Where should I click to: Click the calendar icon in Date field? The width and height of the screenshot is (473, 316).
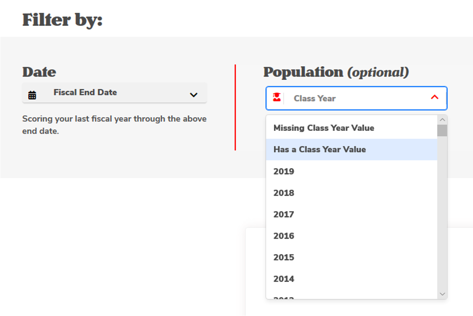pyautogui.click(x=32, y=95)
